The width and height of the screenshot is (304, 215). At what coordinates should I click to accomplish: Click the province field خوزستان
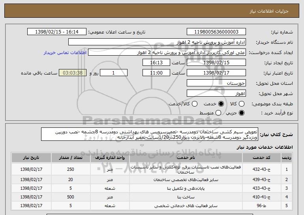coord(216,83)
